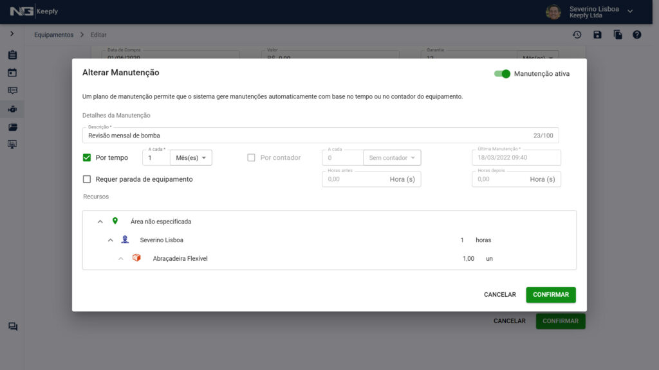Image resolution: width=659 pixels, height=370 pixels.
Task: Expand the left sidebar menu arrow
Action: pyautogui.click(x=12, y=33)
